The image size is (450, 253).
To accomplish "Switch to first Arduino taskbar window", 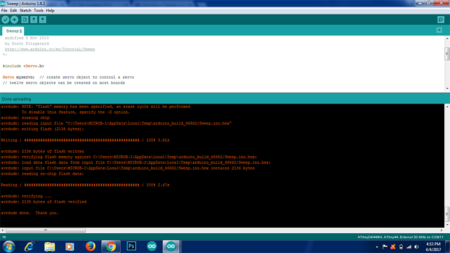I will click(x=152, y=247).
